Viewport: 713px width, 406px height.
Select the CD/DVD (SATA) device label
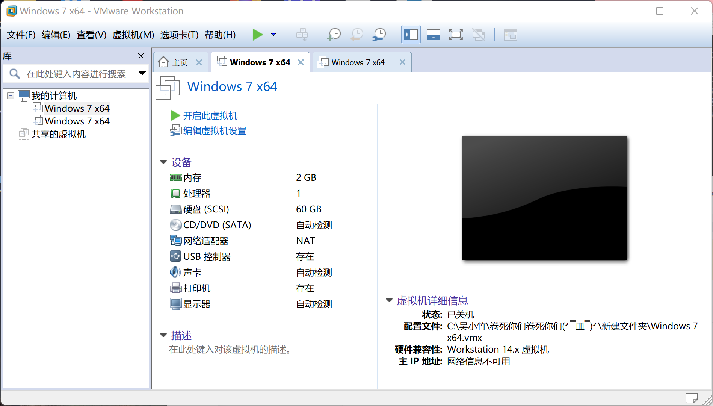[217, 225]
